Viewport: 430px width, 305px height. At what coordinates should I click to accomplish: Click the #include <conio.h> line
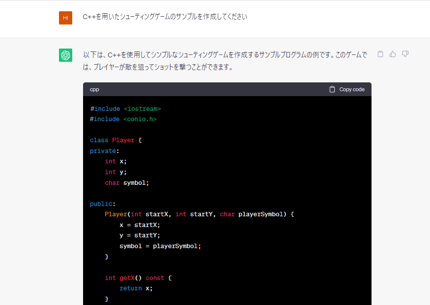(x=123, y=119)
